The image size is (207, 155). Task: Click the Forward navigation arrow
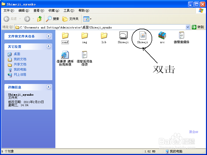(x=27, y=19)
